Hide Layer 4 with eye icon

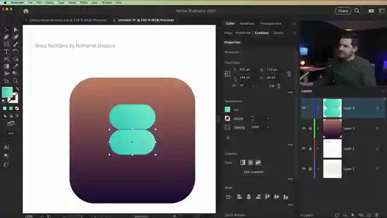[304, 108]
